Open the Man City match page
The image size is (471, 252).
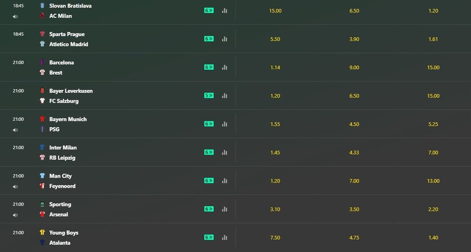60,176
